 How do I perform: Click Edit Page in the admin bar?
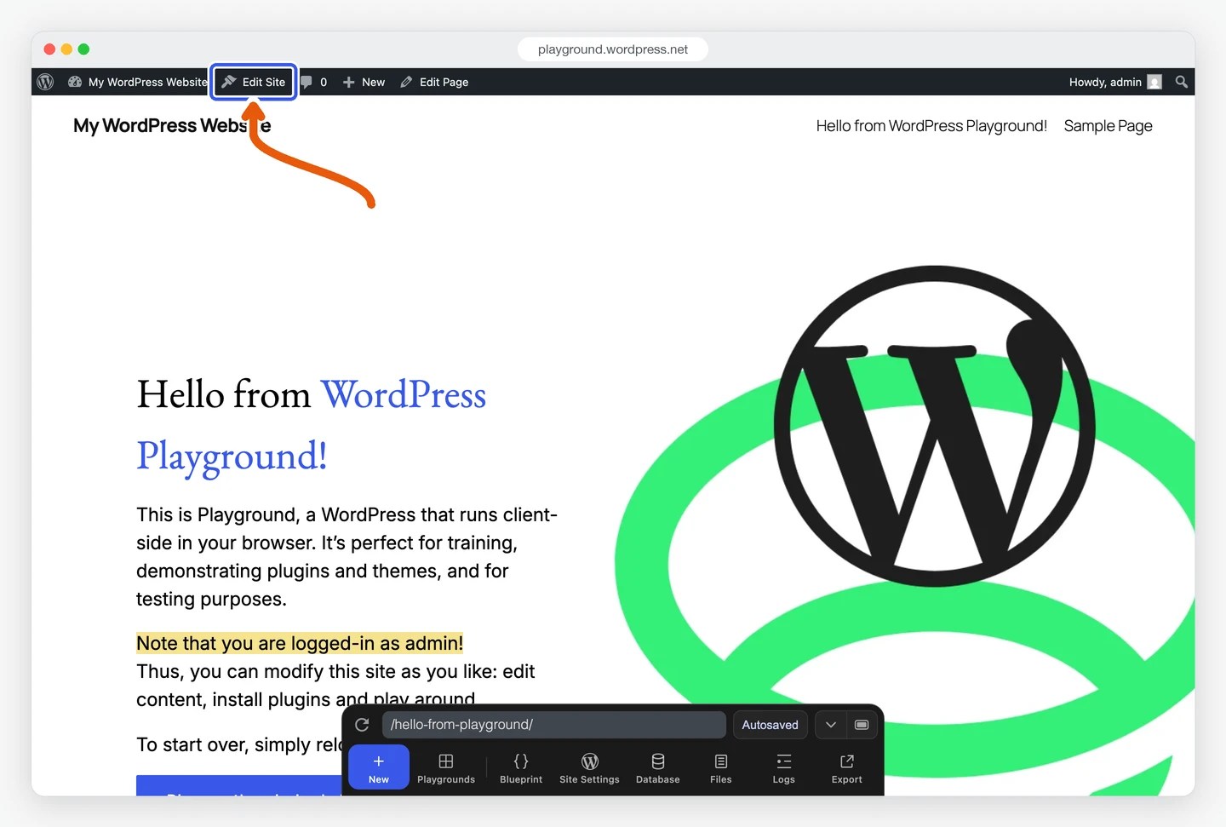pos(434,82)
